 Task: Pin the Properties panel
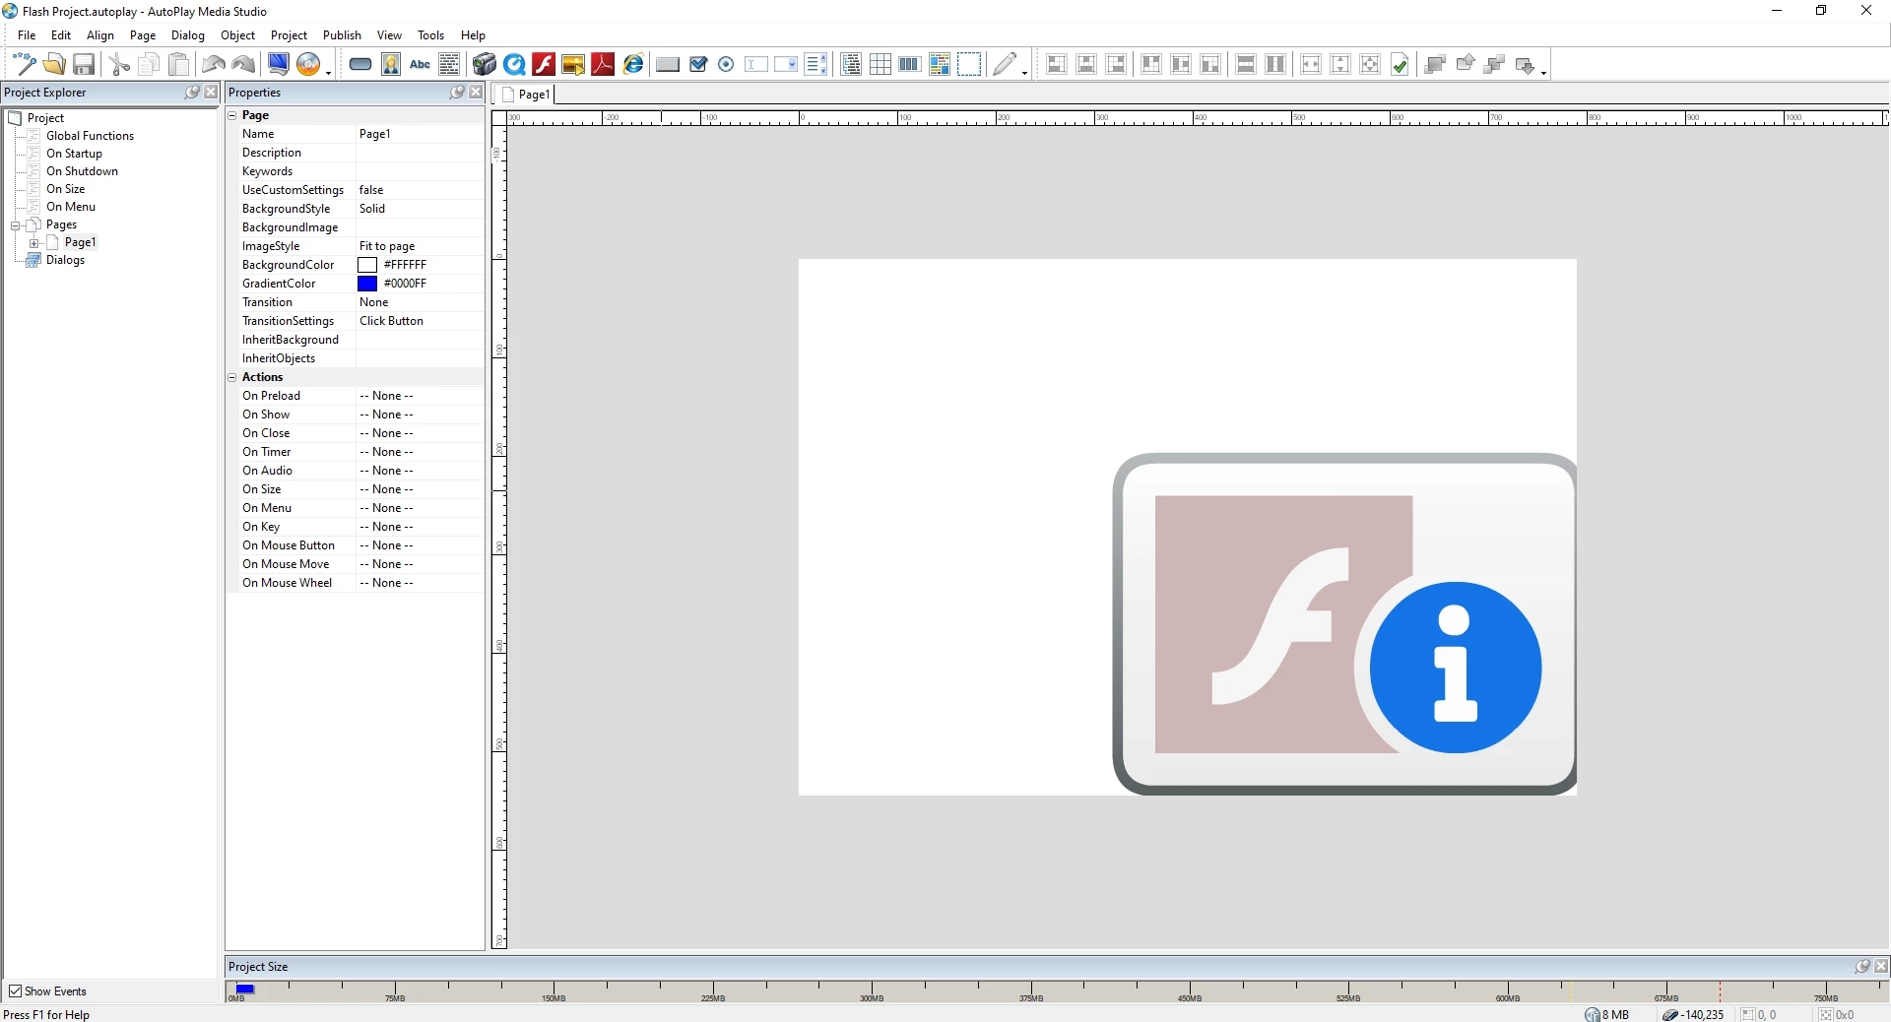457,92
